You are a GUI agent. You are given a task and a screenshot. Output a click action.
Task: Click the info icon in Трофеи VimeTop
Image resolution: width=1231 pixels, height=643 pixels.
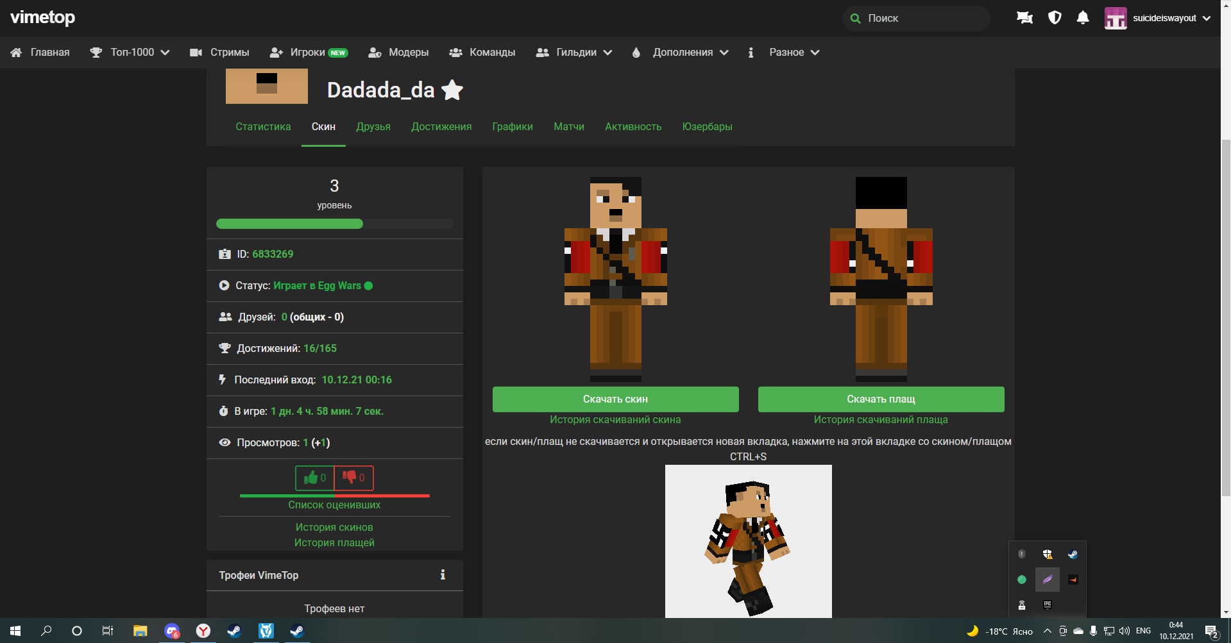click(443, 575)
